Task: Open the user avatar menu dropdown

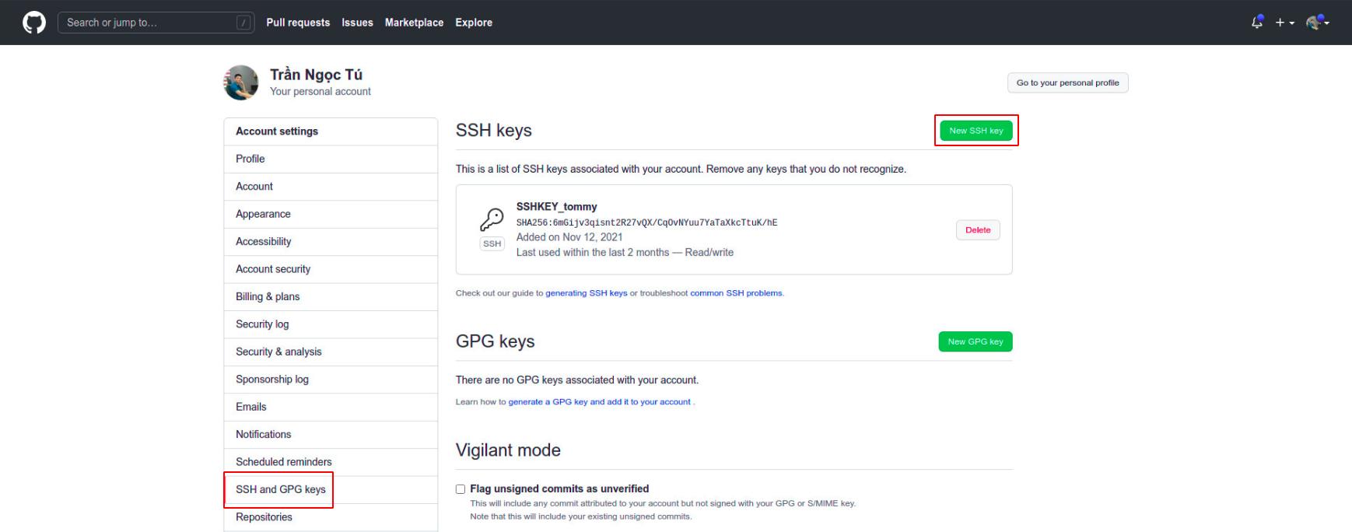Action: 1318,22
